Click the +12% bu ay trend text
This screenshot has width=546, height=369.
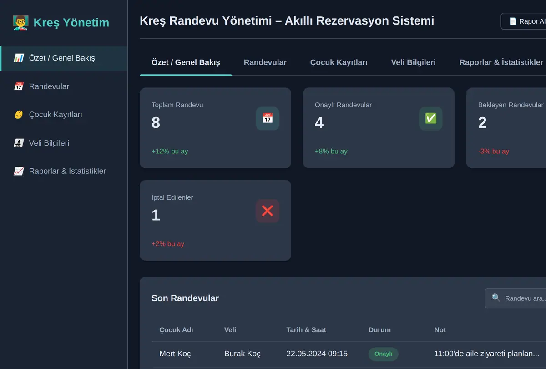point(170,152)
